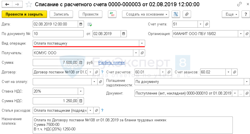
Task: Expand the Документ dropdown arrow
Action: tap(235, 93)
